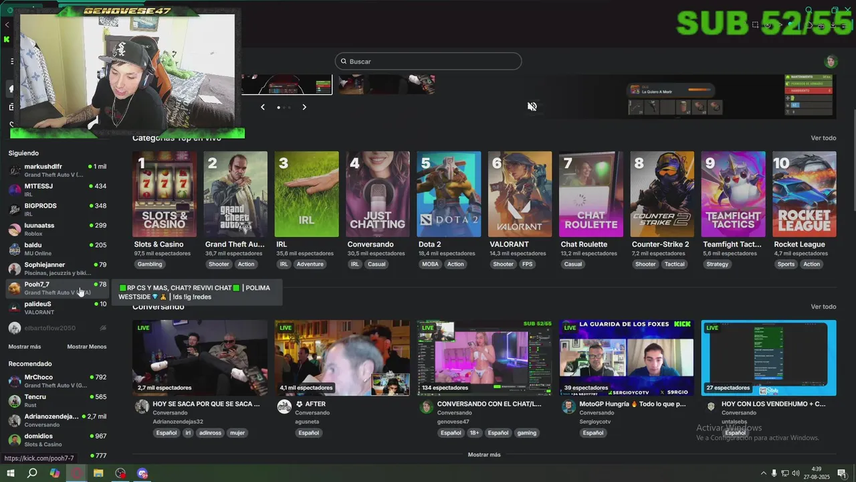Open CONVERSANDO CON EL CHAT stream thumbnail
The width and height of the screenshot is (856, 482).
pyautogui.click(x=484, y=358)
